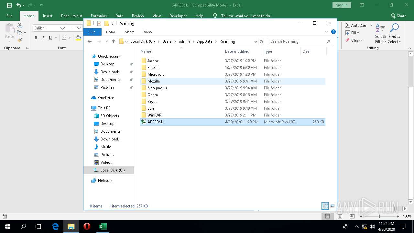
Task: Toggle Italic formatting in Excel
Action: tap(43, 38)
